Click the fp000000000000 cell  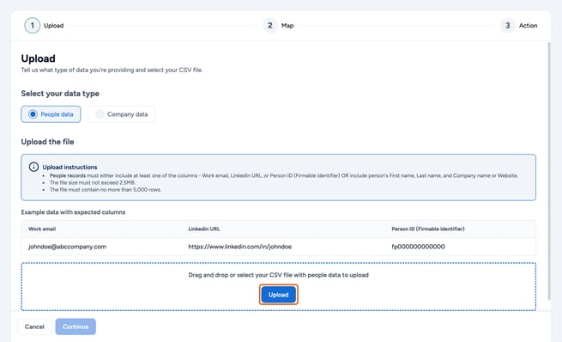418,247
